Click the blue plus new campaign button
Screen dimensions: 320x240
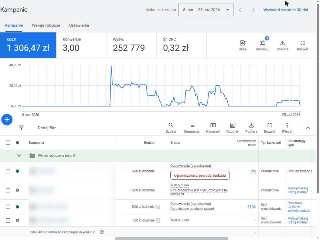pos(7,119)
